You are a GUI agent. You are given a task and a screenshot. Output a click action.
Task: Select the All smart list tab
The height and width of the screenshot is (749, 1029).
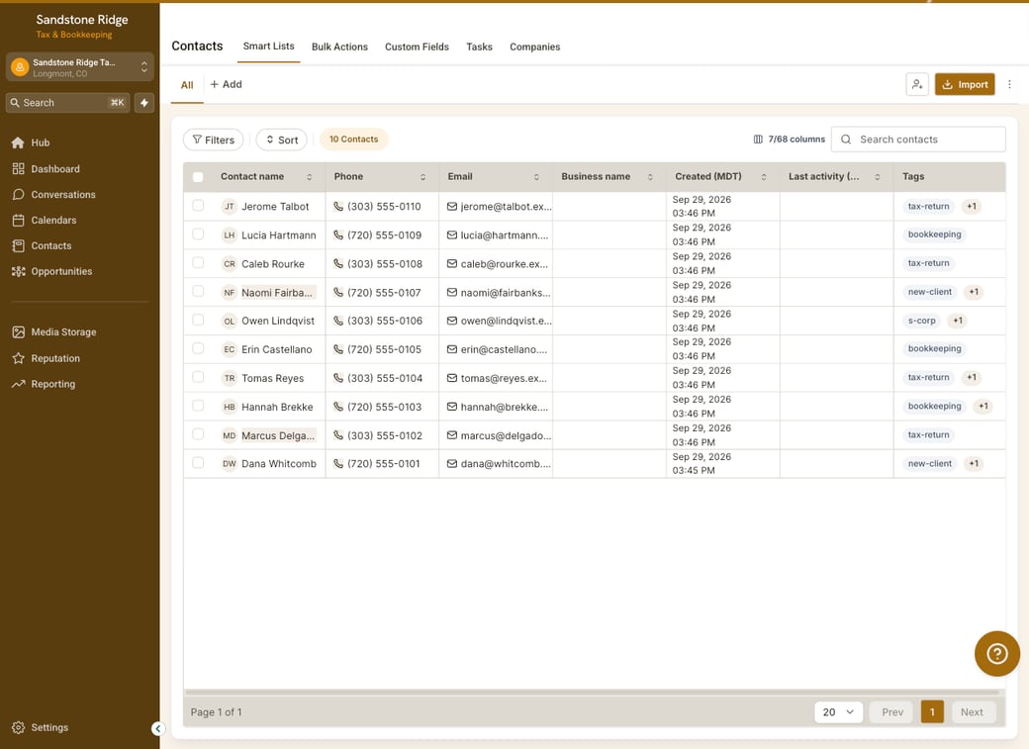187,85
